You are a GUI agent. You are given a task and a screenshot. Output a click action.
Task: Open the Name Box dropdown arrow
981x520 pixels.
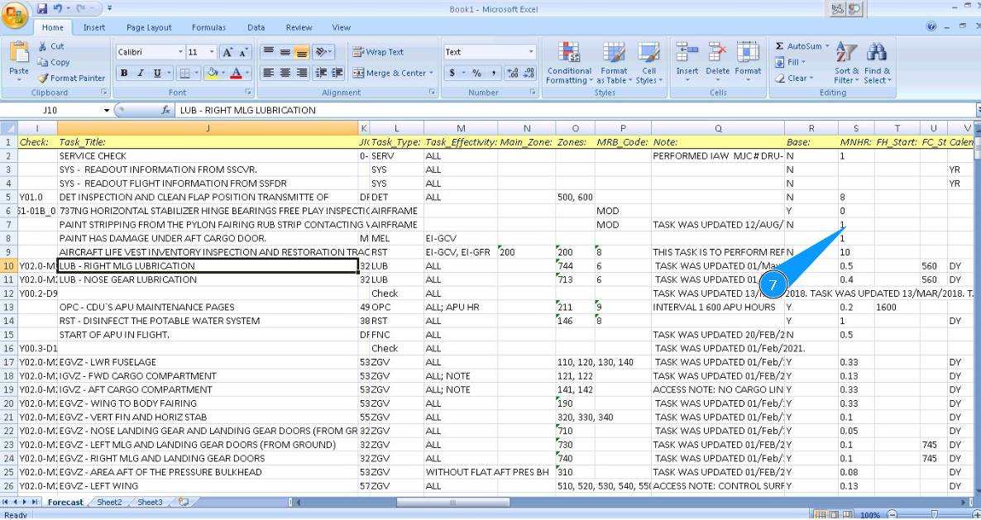(x=106, y=111)
